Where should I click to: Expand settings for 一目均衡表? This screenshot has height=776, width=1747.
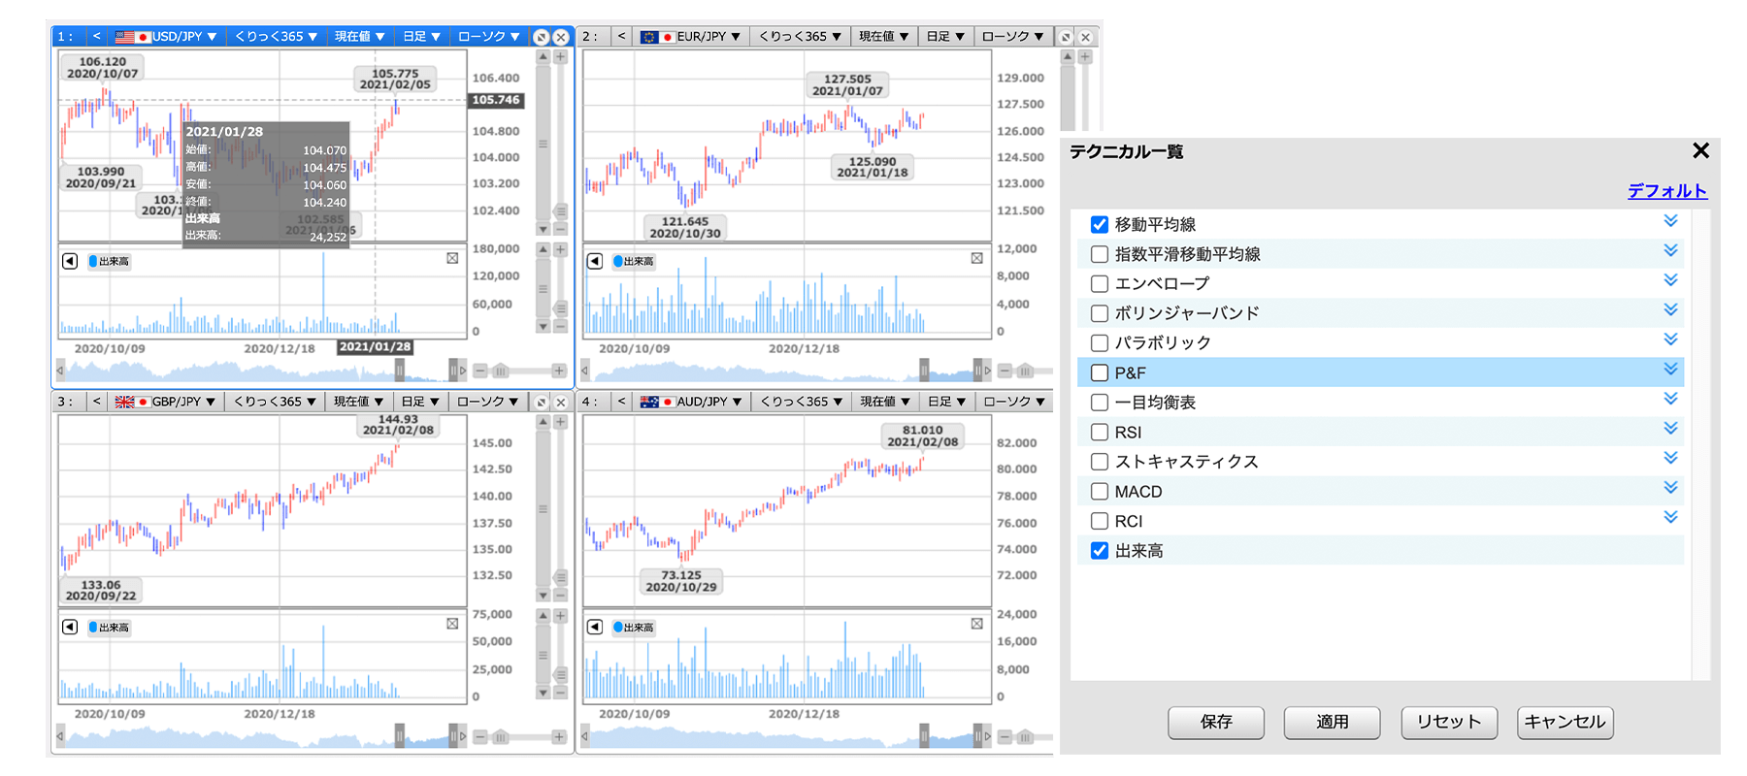(1670, 399)
